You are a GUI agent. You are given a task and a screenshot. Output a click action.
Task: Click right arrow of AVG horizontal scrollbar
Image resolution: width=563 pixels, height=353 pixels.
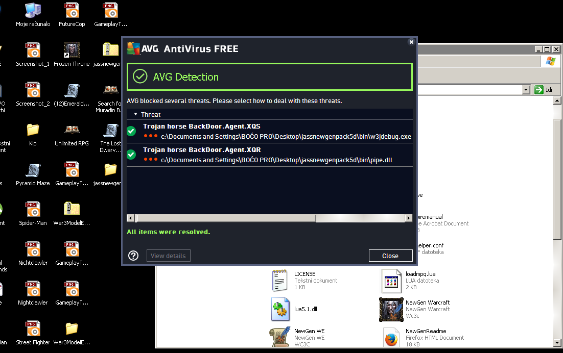tap(409, 218)
